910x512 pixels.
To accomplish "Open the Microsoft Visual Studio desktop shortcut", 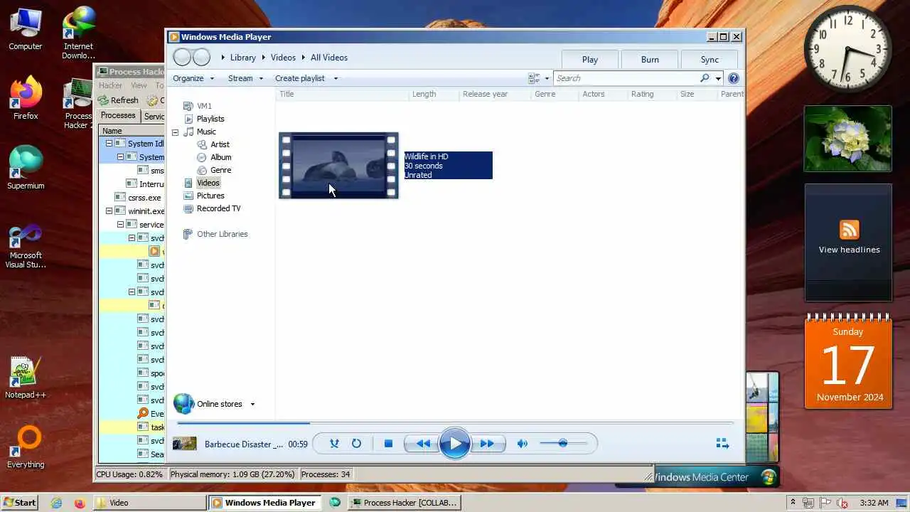I will tap(26, 246).
